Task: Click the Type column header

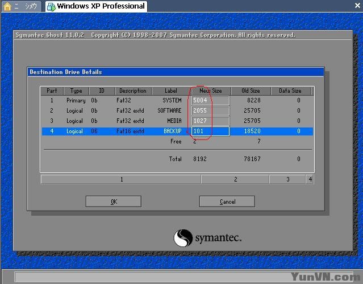Action: point(76,90)
